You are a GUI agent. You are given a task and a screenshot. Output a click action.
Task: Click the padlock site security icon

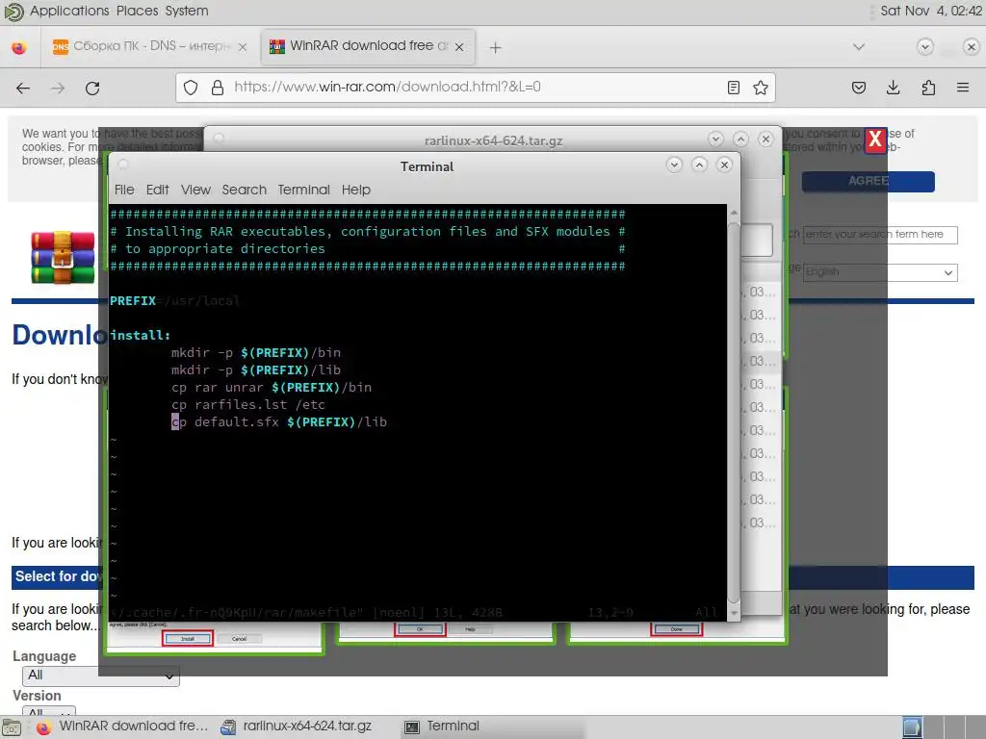pyautogui.click(x=218, y=88)
